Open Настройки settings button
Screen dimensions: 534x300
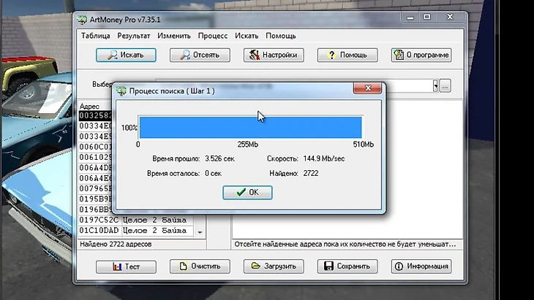pyautogui.click(x=273, y=55)
